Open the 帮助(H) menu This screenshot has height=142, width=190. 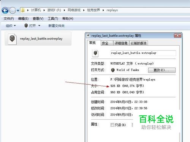coord(68,19)
